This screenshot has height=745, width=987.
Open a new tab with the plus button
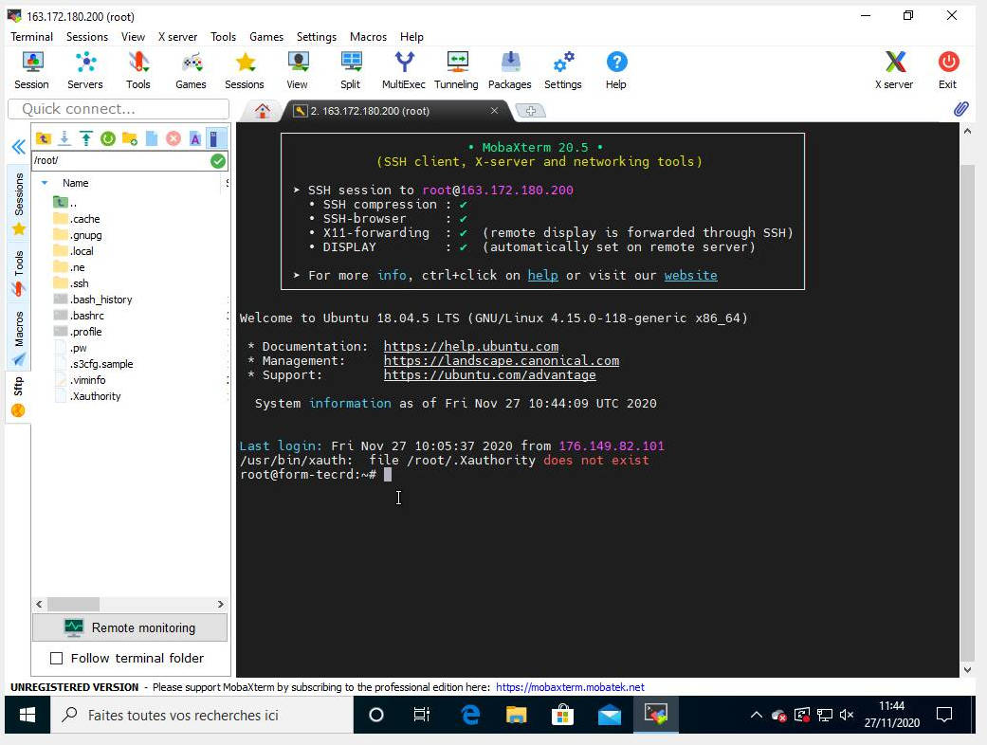point(531,111)
